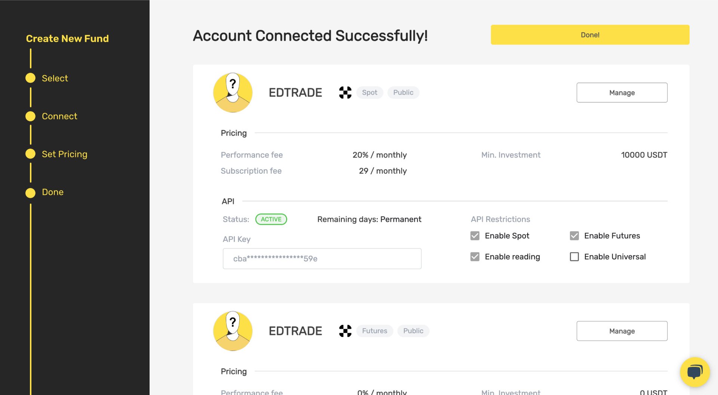Open the chat support bubble

coord(694,372)
